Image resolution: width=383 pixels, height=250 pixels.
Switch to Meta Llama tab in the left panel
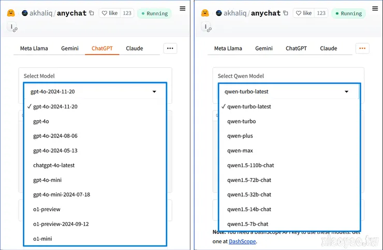34,48
